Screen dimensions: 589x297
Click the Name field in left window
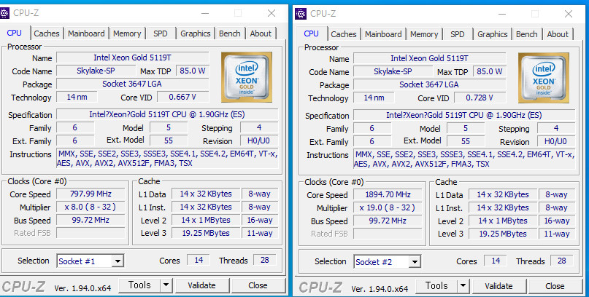point(133,58)
